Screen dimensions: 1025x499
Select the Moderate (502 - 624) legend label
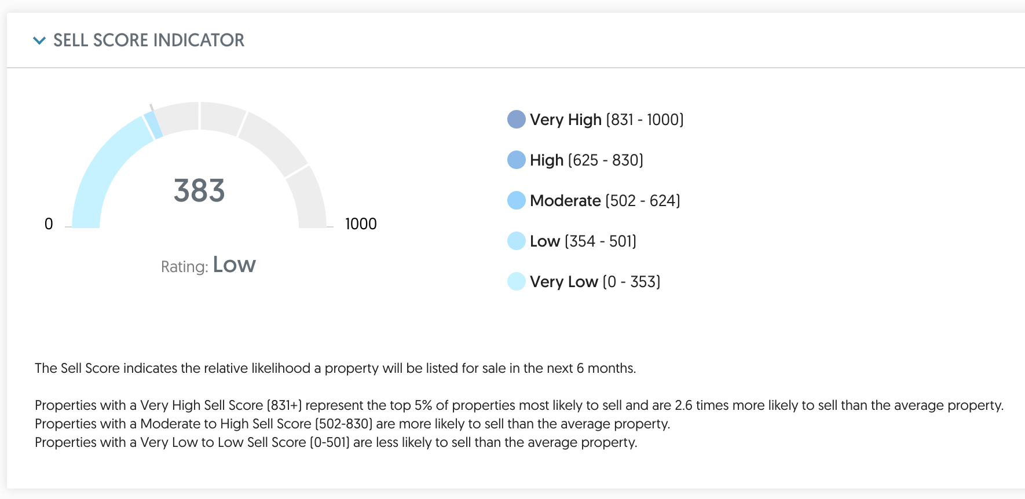[x=605, y=201]
